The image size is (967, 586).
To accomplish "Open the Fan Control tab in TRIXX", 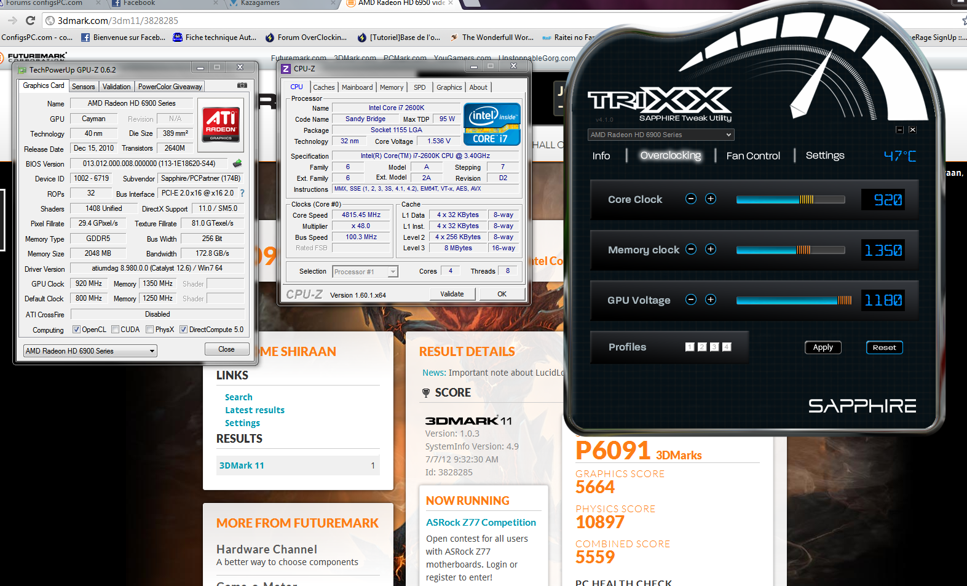I will coord(753,156).
